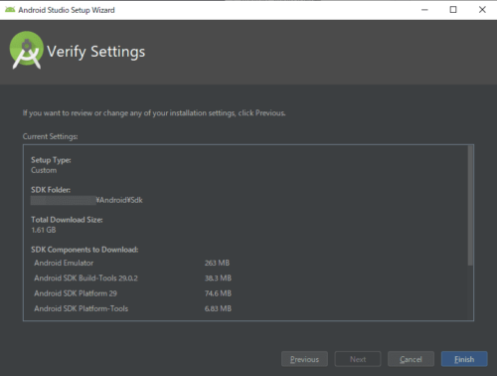
Task: Click the disabled Next button
Action: (x=358, y=359)
